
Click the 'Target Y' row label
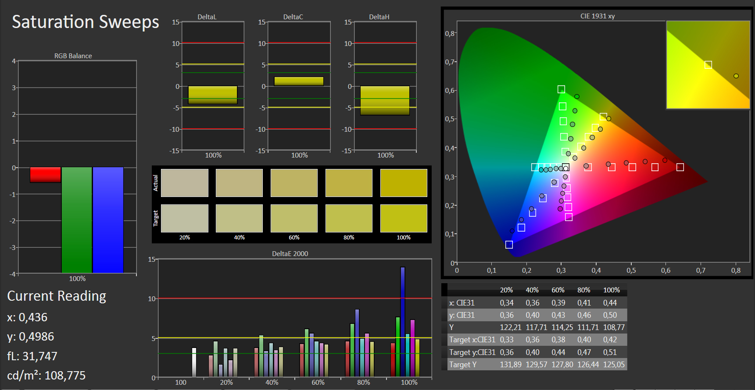point(463,365)
